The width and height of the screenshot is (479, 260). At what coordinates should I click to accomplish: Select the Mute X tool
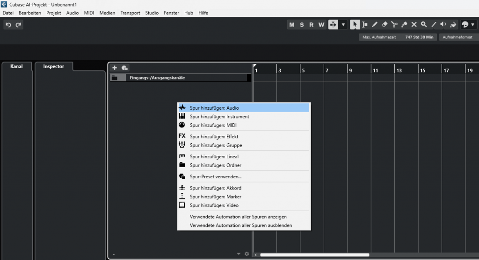pyautogui.click(x=414, y=25)
